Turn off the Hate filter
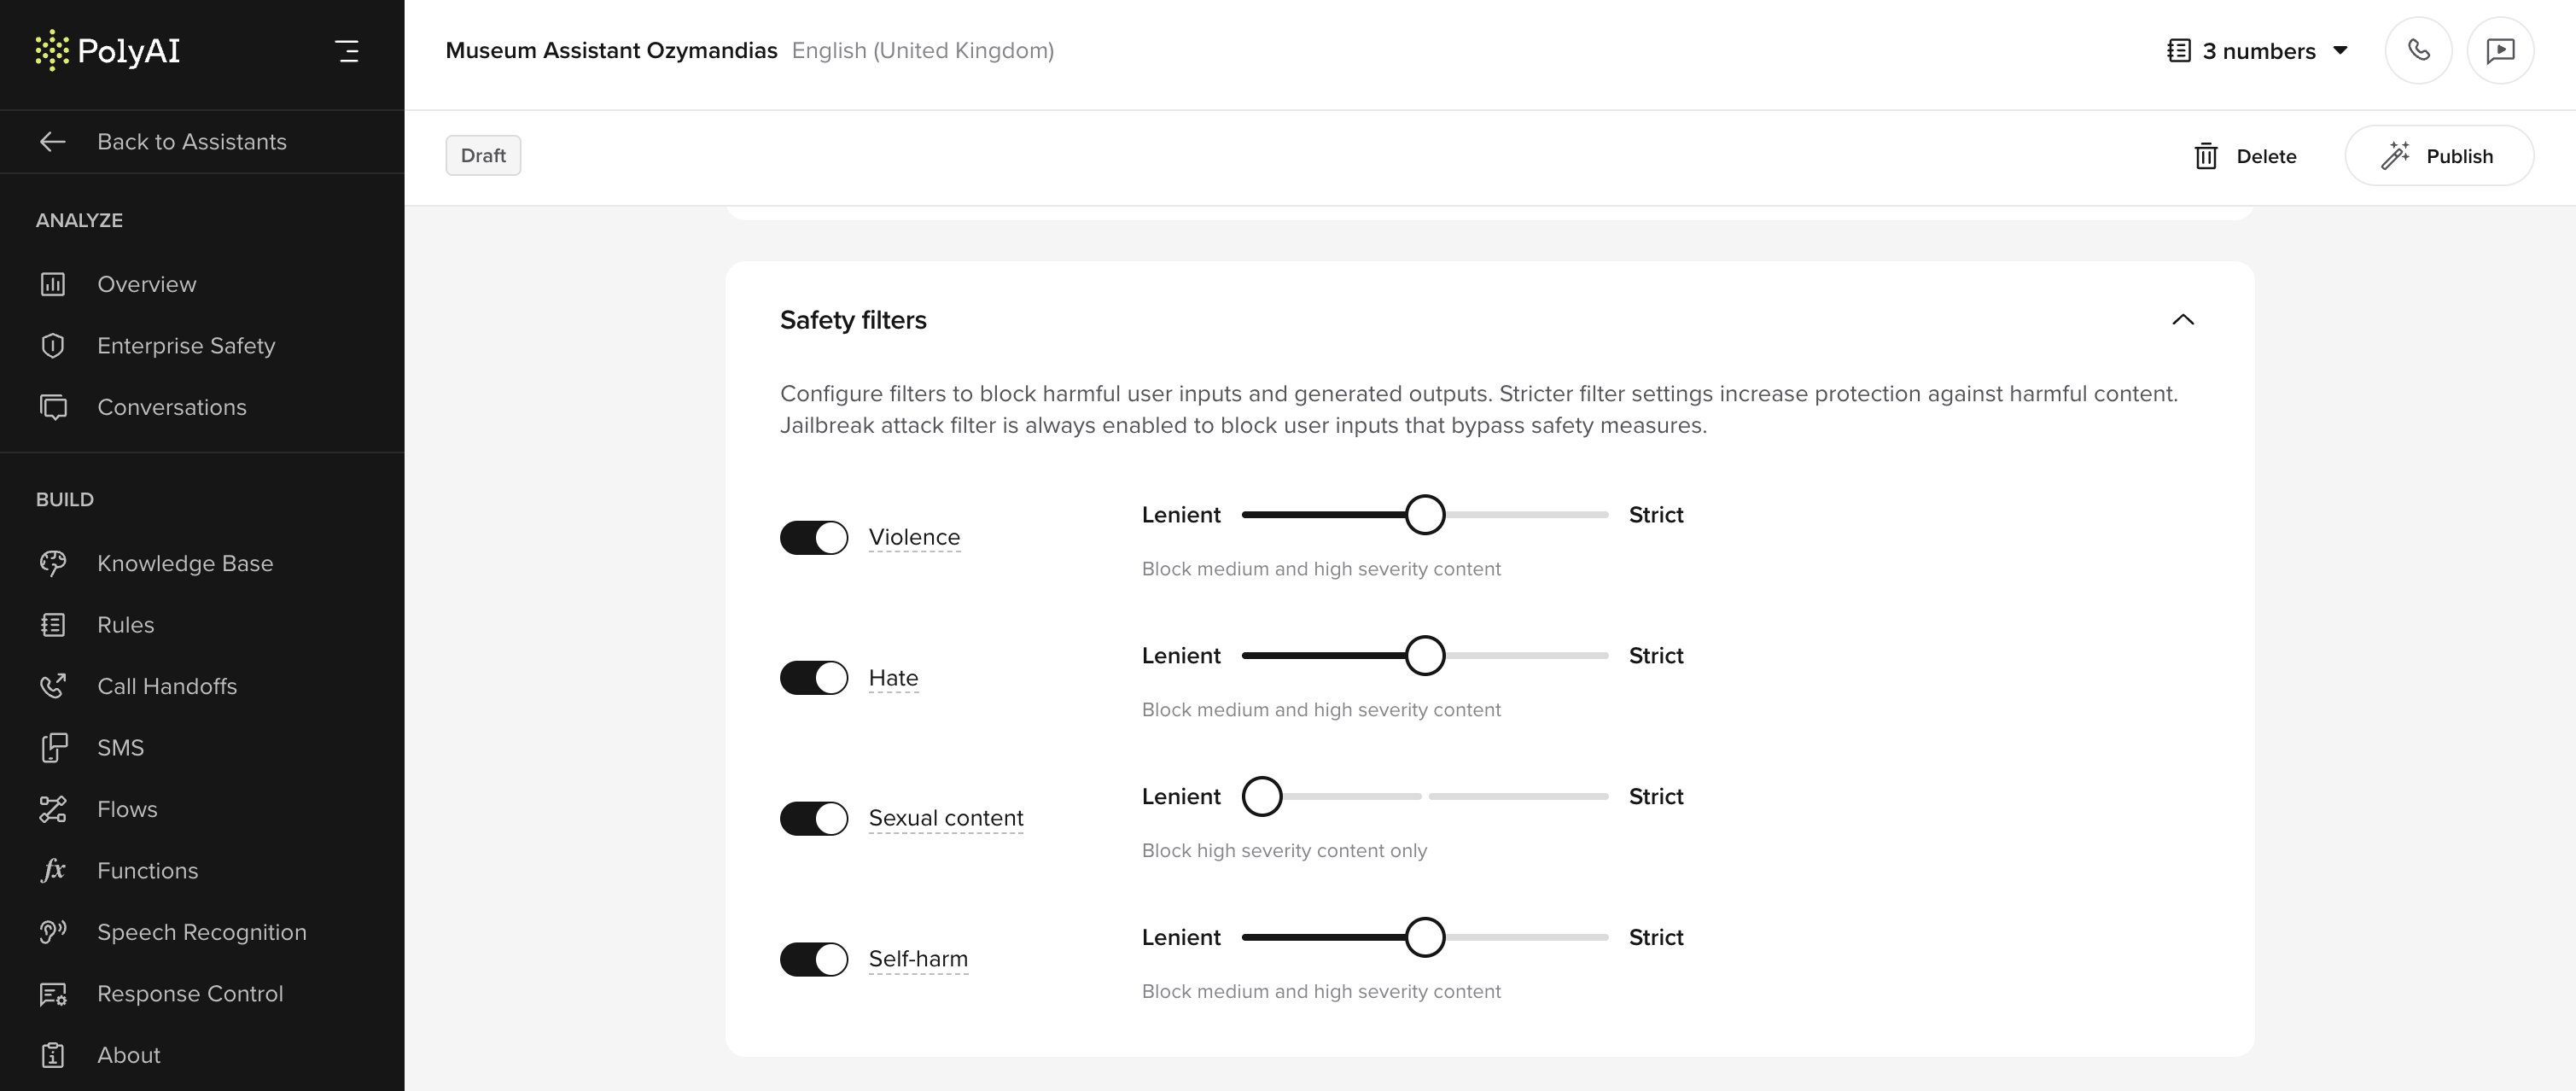This screenshot has width=2576, height=1091. pyautogui.click(x=814, y=677)
